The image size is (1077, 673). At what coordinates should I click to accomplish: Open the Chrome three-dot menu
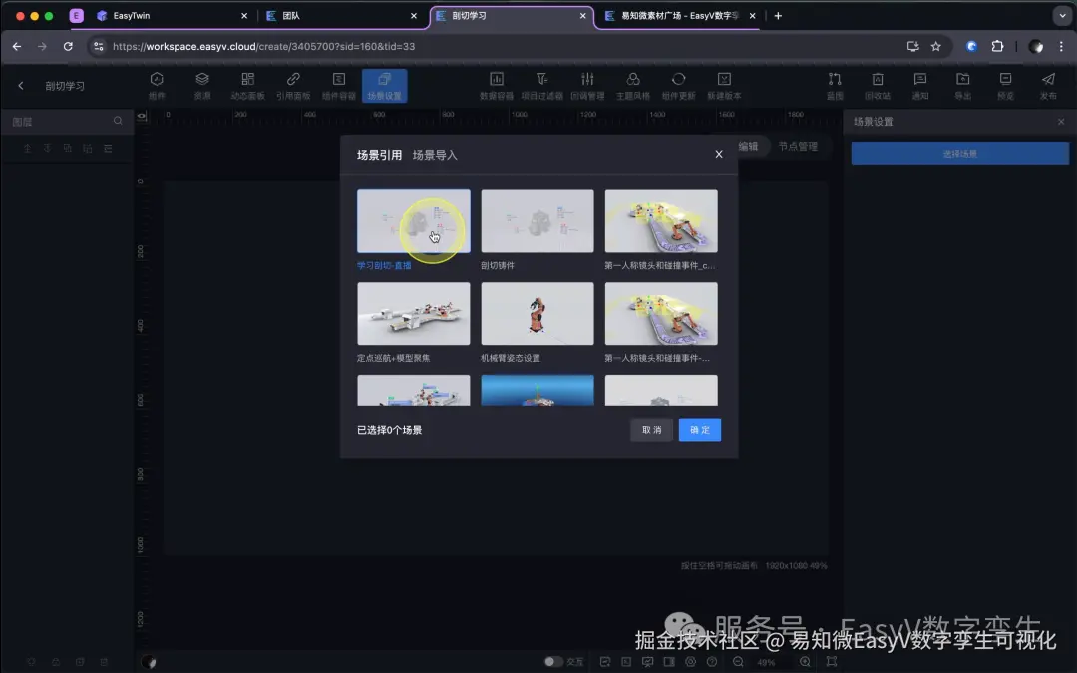point(1061,46)
